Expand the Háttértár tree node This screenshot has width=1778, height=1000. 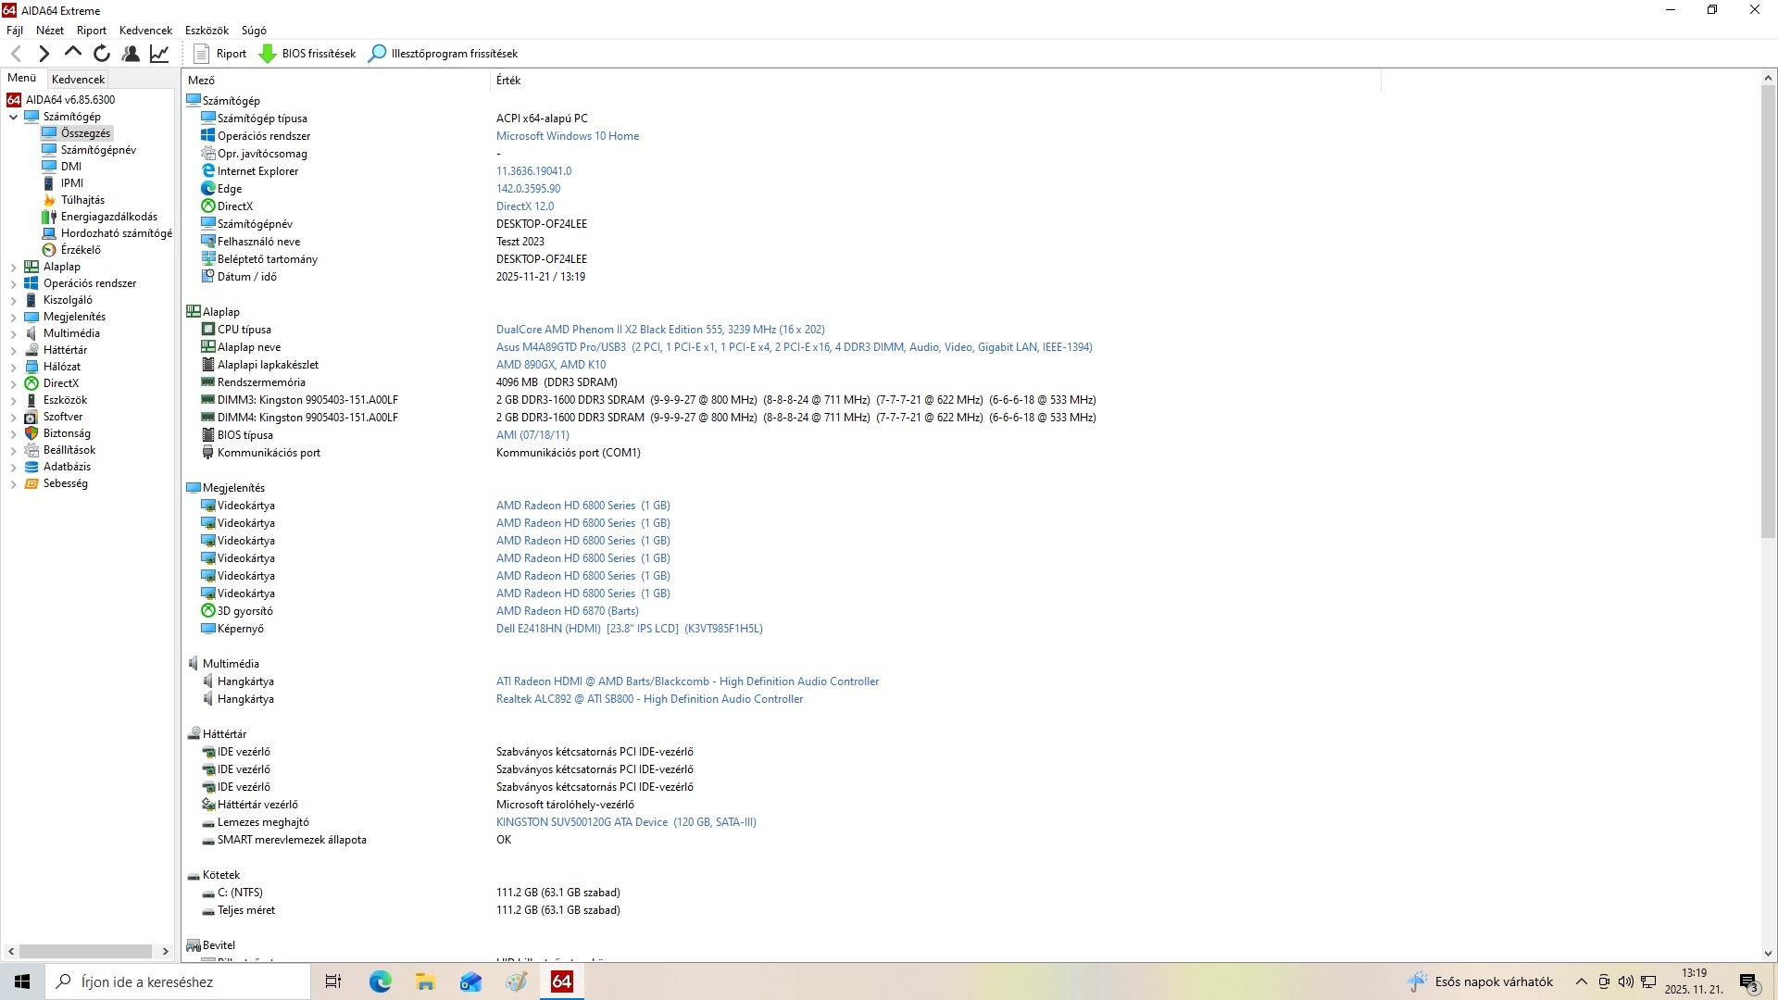13,350
